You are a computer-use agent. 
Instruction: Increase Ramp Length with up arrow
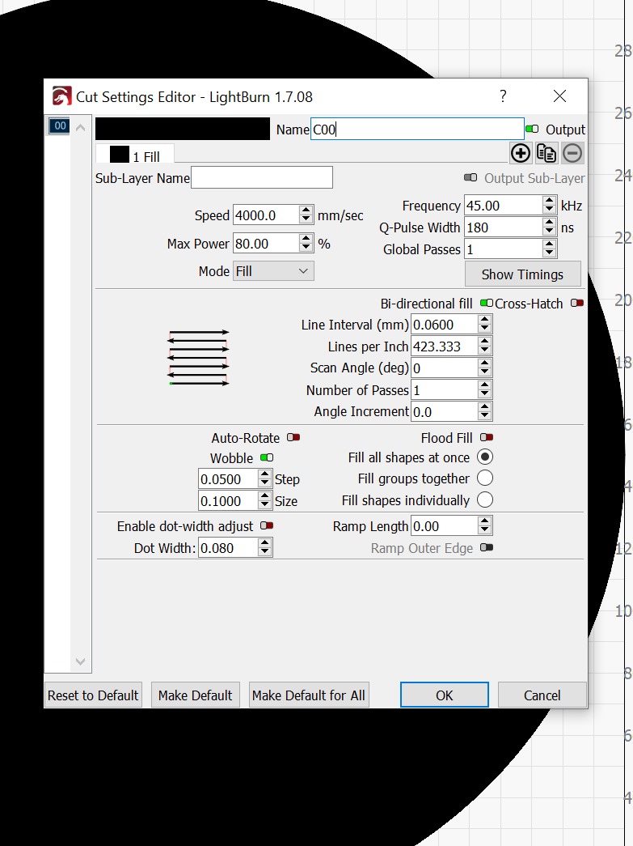[484, 521]
